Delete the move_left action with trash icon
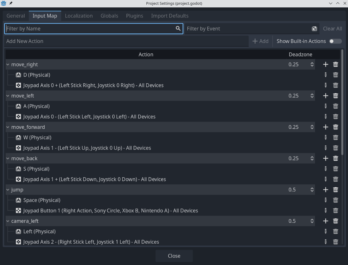 coord(336,96)
